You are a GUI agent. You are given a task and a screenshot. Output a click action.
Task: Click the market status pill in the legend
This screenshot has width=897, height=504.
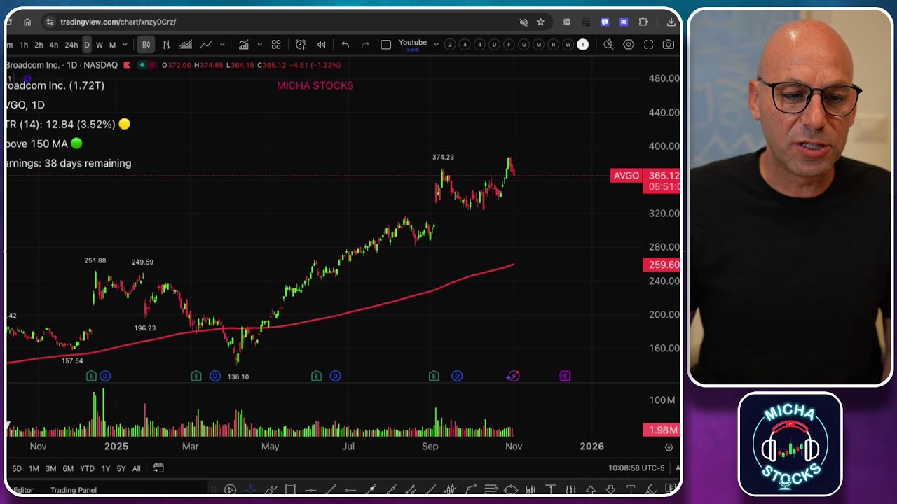[147, 65]
